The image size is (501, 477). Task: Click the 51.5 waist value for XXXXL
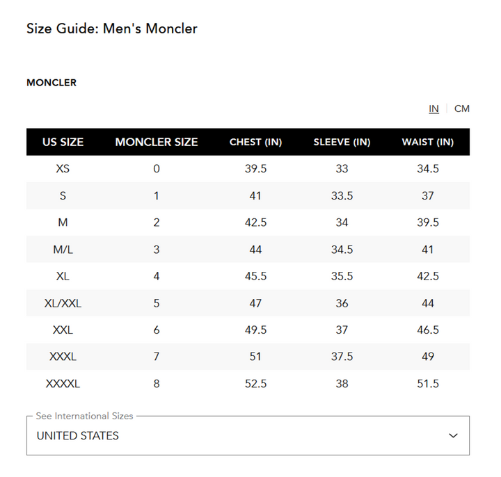point(428,384)
